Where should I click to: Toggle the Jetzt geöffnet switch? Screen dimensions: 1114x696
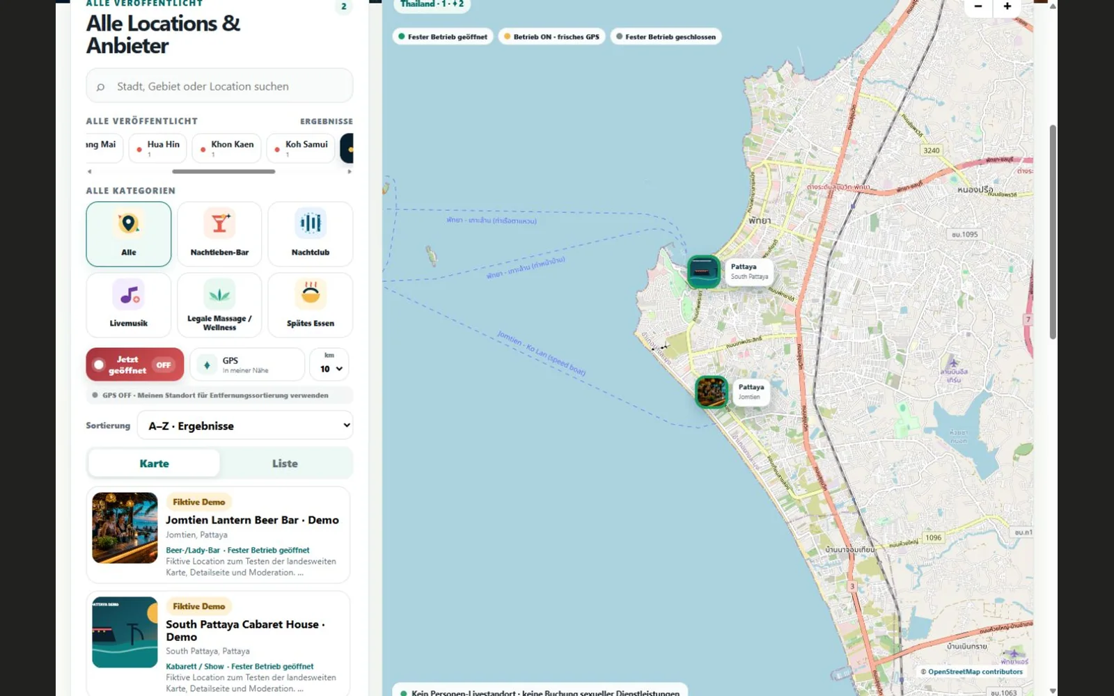point(135,365)
